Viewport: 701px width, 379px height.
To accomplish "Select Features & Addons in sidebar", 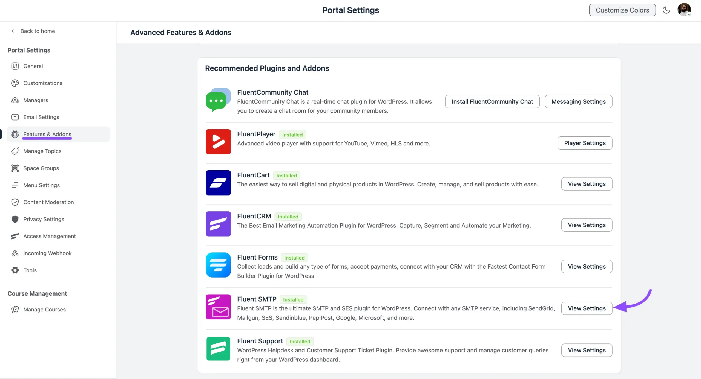I will click(x=58, y=134).
